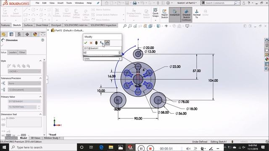Click Zoom to Fit in the view toolbar

(x=125, y=26)
